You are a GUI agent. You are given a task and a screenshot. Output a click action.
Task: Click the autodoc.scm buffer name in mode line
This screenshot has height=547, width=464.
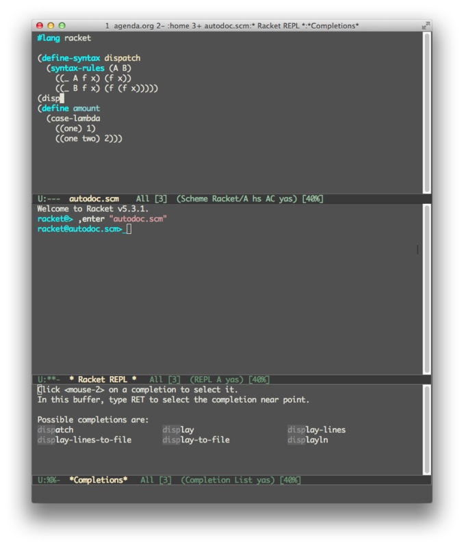94,199
